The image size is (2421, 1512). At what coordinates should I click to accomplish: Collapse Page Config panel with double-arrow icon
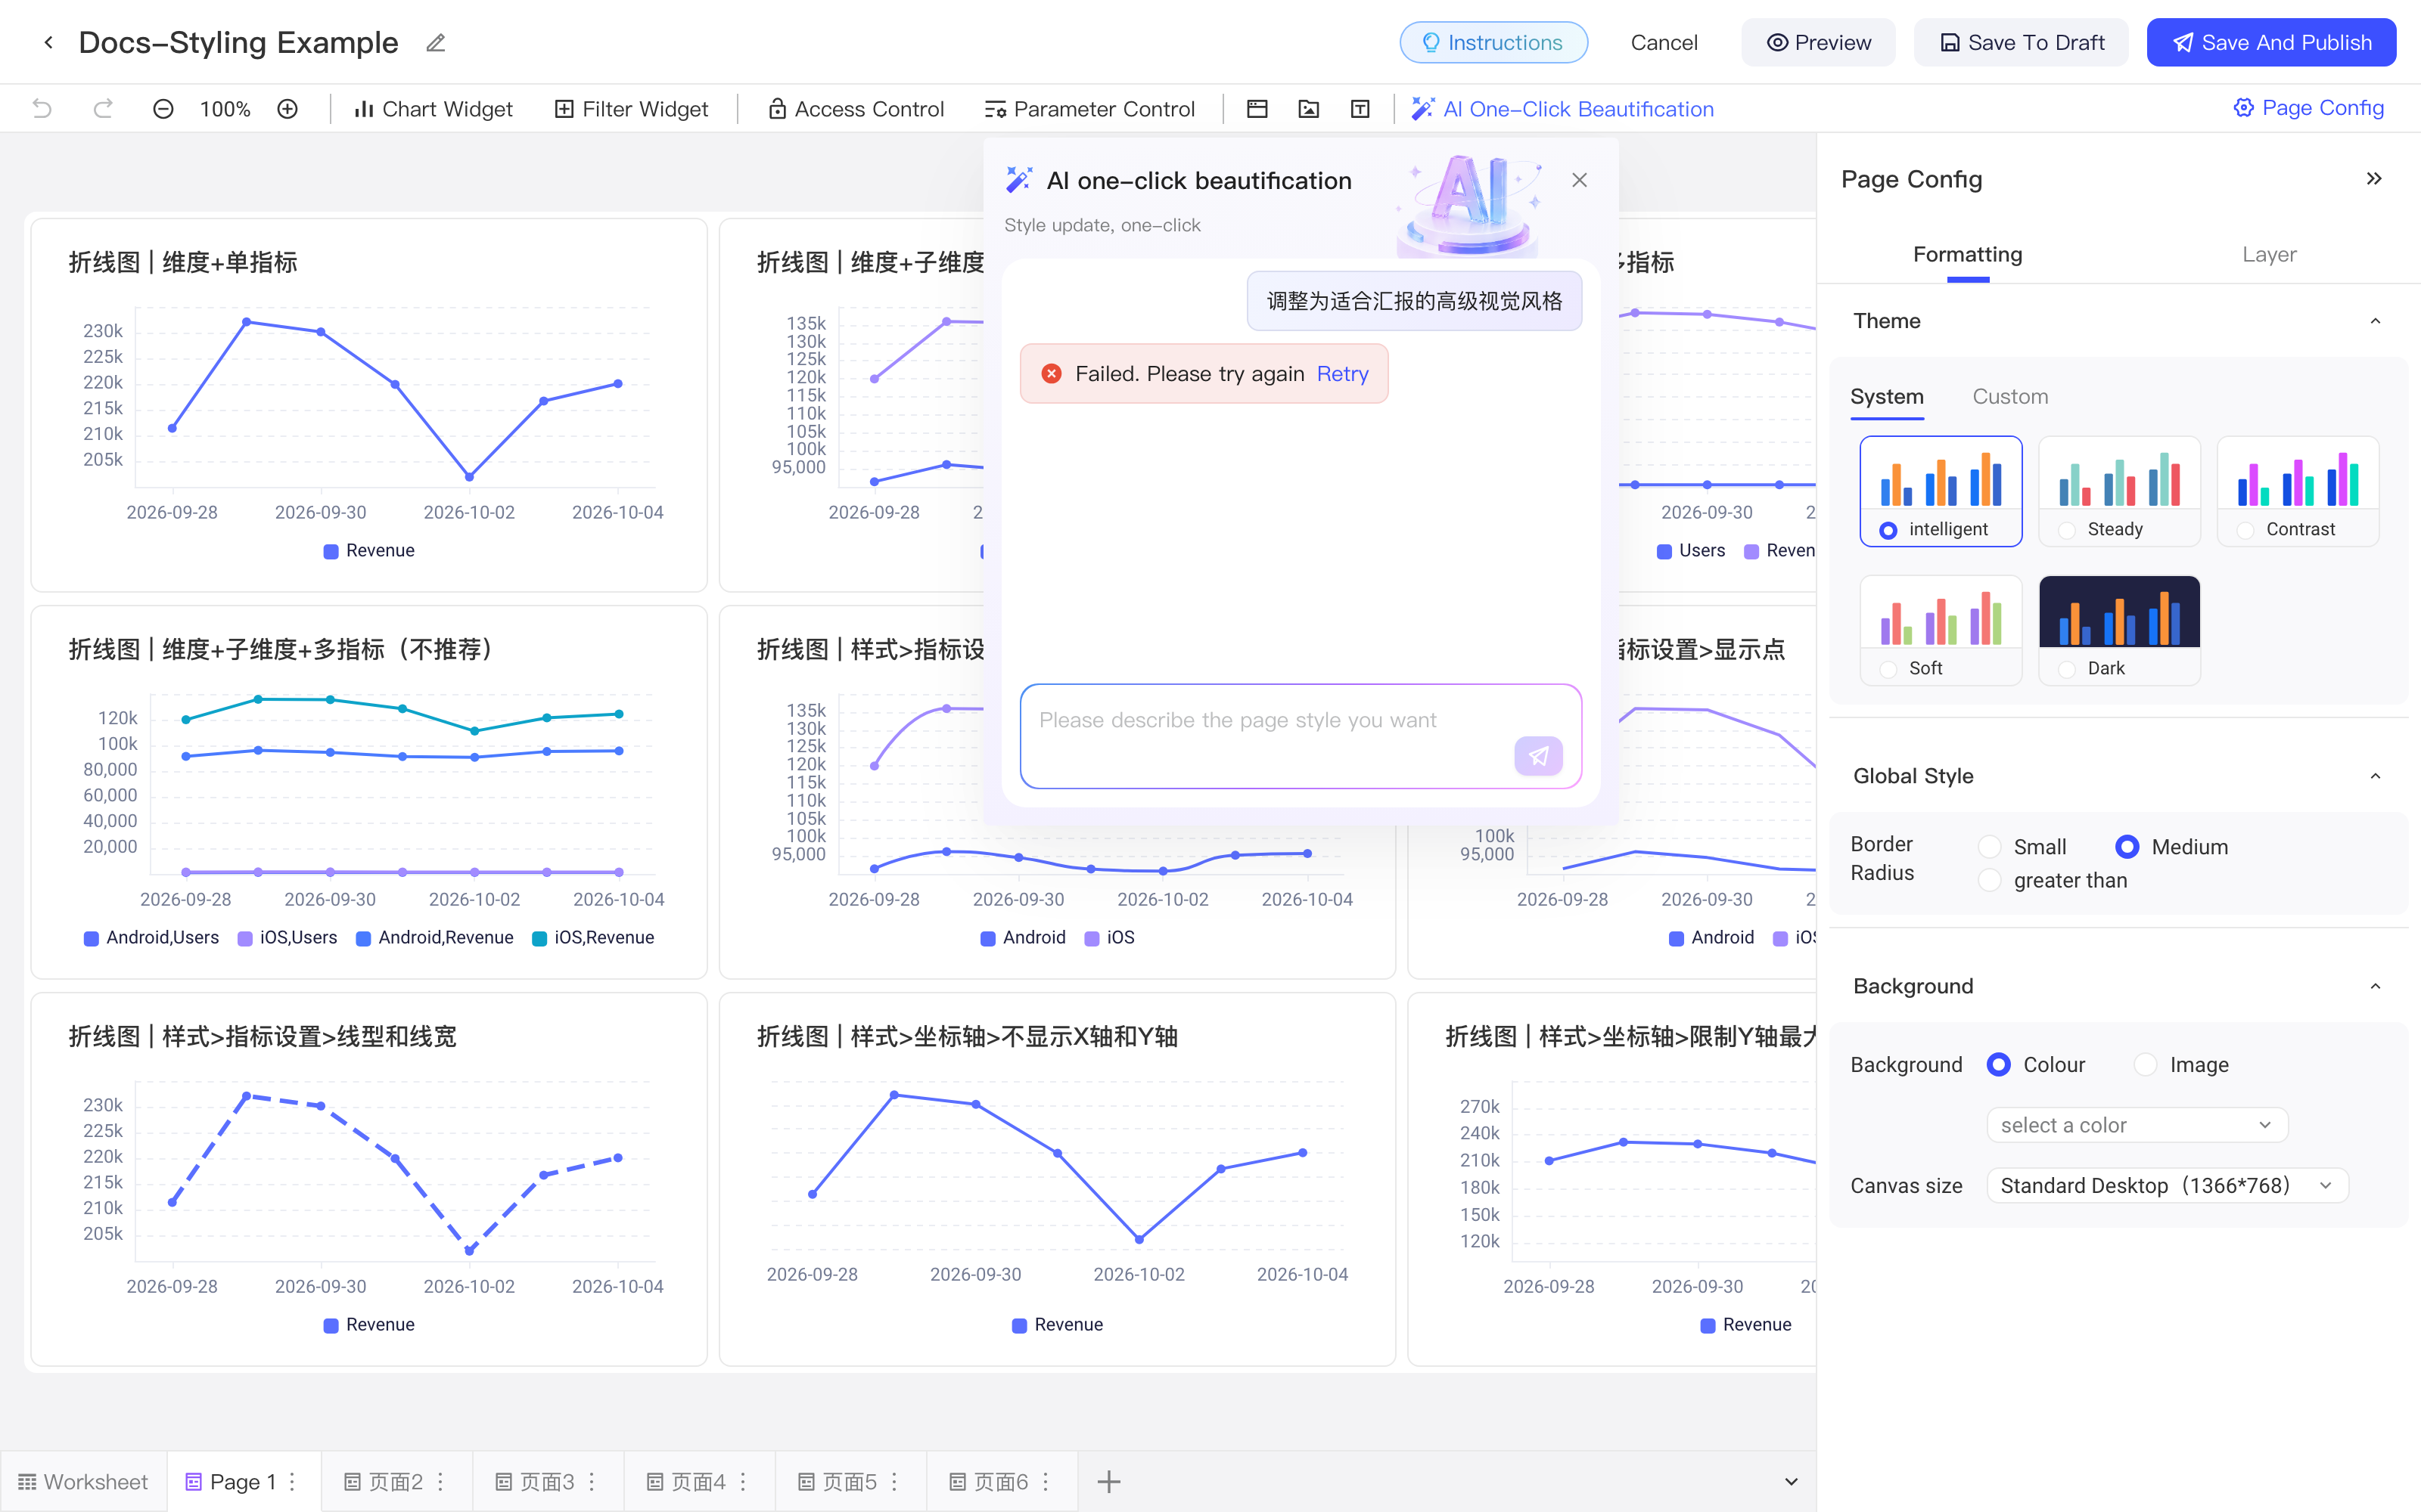click(2374, 179)
